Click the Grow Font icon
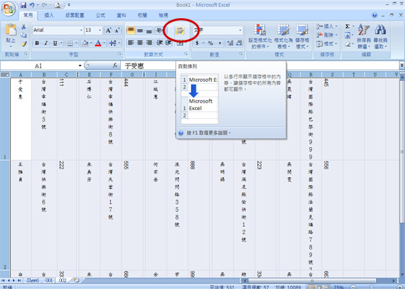Screen dimensions: 405x289 click(108, 30)
